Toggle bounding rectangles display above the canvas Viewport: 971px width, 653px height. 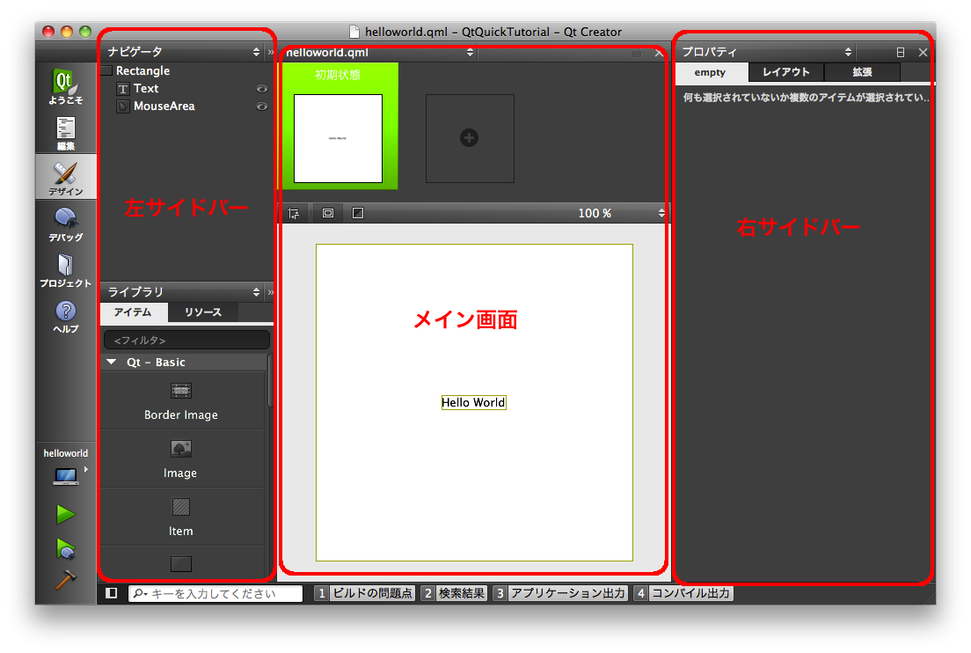pyautogui.click(x=327, y=212)
